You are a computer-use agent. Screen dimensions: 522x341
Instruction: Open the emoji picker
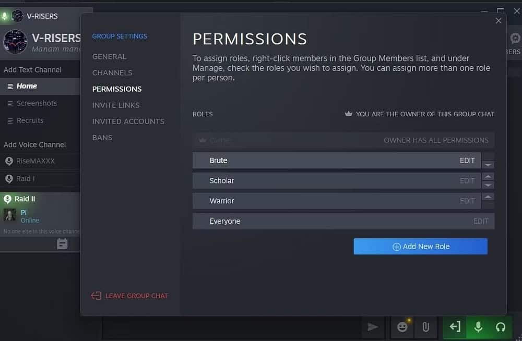[x=402, y=327]
